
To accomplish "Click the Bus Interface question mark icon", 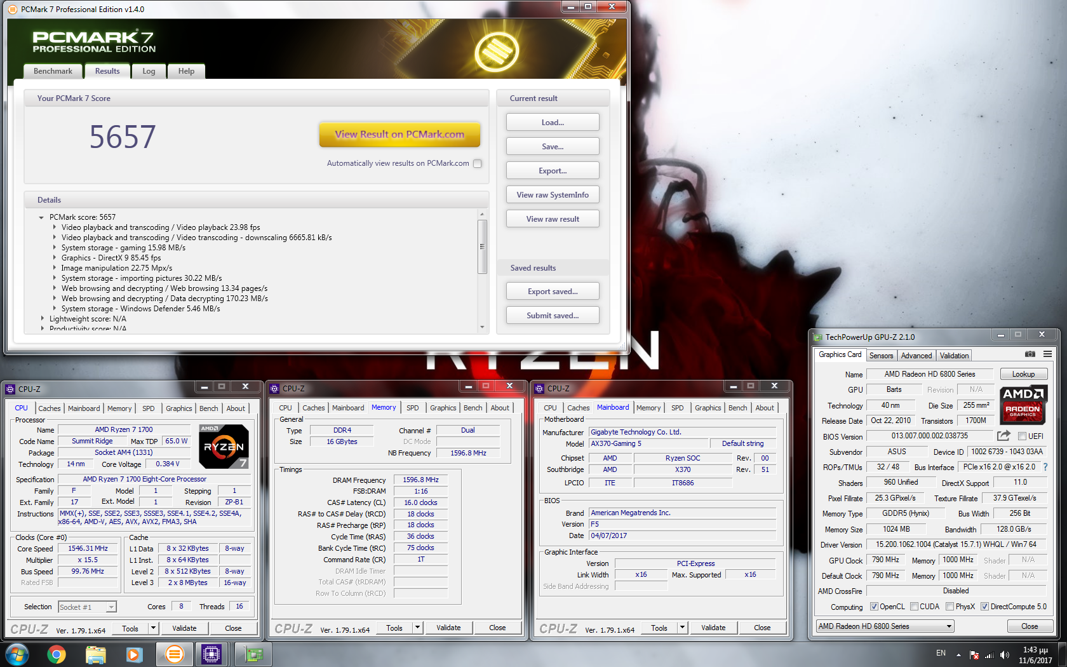I will tap(1045, 467).
